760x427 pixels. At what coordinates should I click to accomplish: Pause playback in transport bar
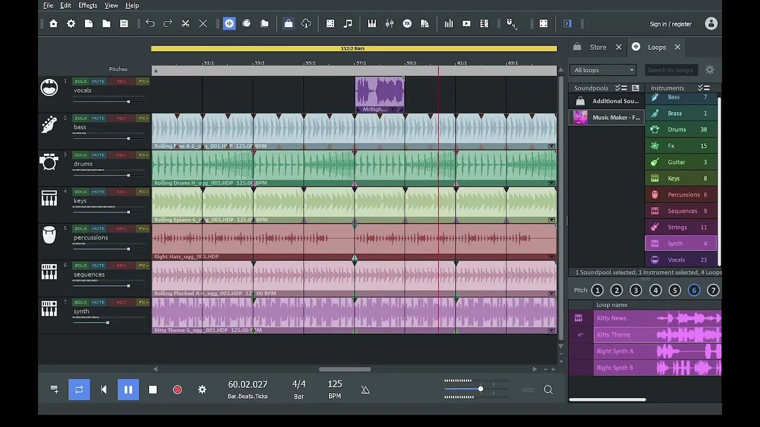[x=128, y=390]
